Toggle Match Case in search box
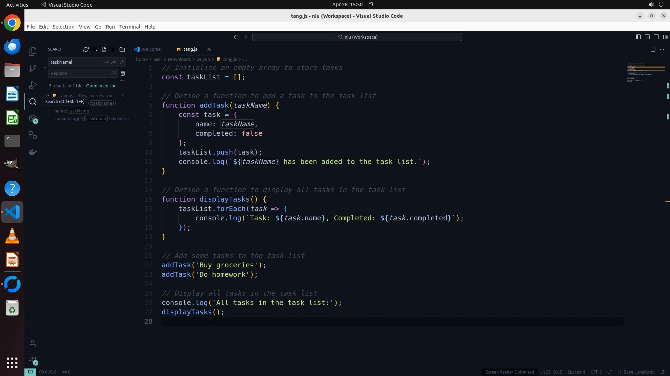Screen dimensions: 670x376 (106, 62)
